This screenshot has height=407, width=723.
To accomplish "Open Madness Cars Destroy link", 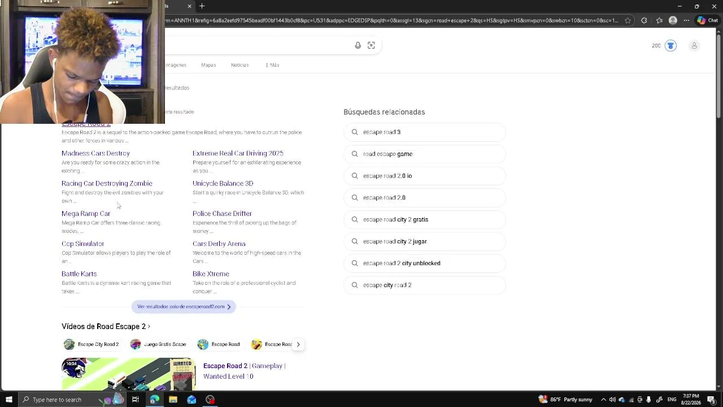I will point(95,153).
